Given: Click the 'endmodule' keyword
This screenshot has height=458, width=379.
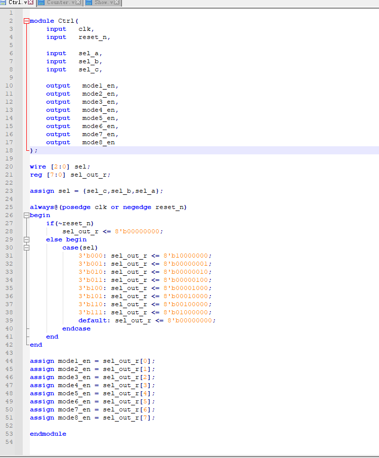Looking at the screenshot, I should point(48,434).
